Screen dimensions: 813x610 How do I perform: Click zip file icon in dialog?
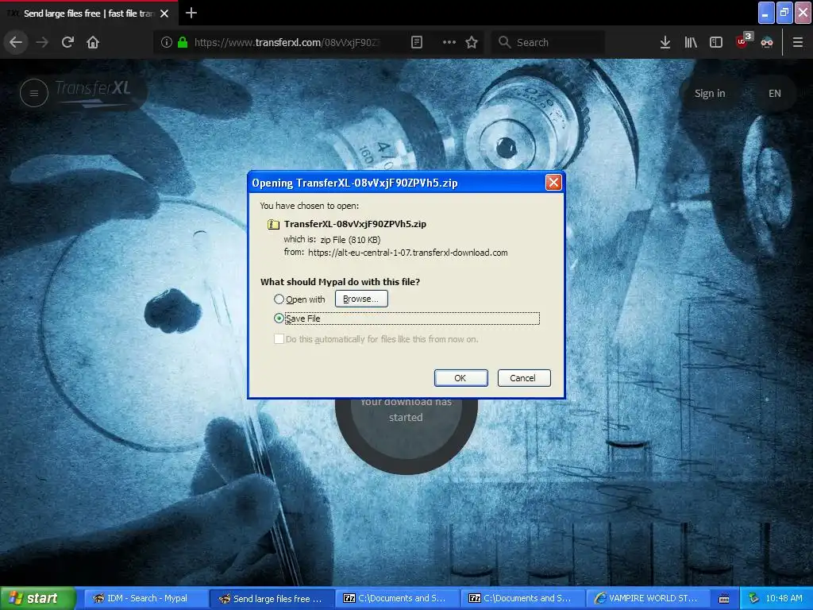(x=273, y=225)
